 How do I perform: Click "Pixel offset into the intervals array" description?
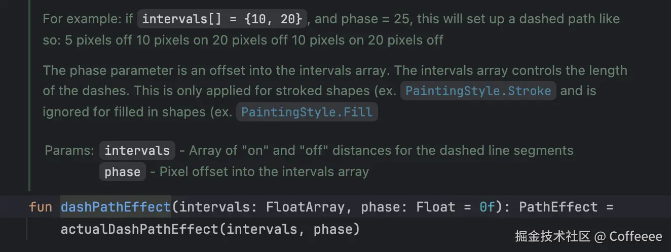click(264, 172)
